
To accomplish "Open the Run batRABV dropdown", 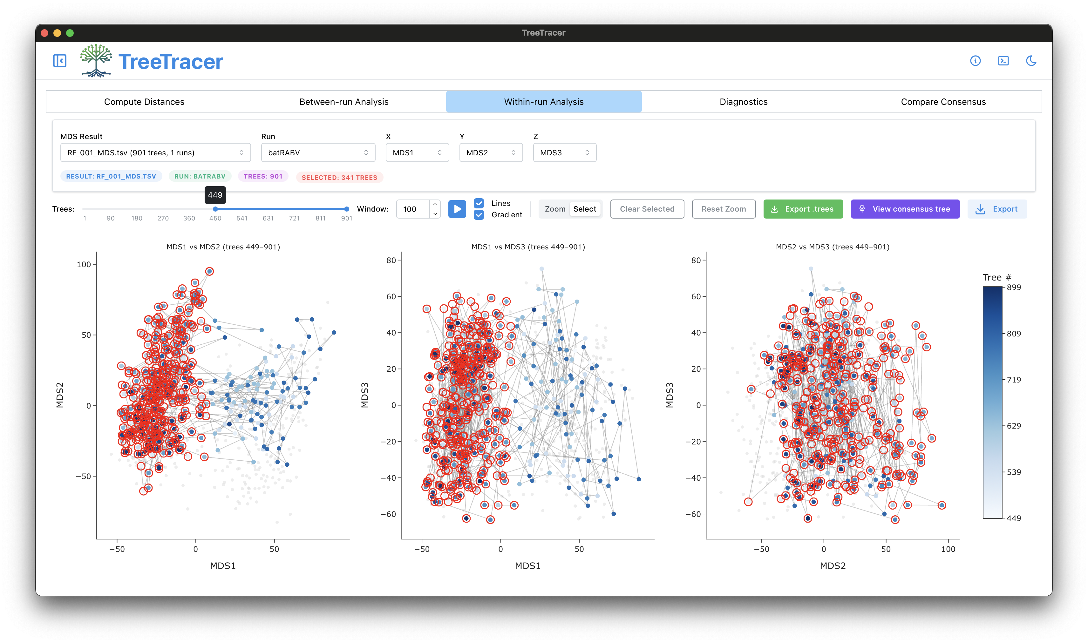I will 318,152.
